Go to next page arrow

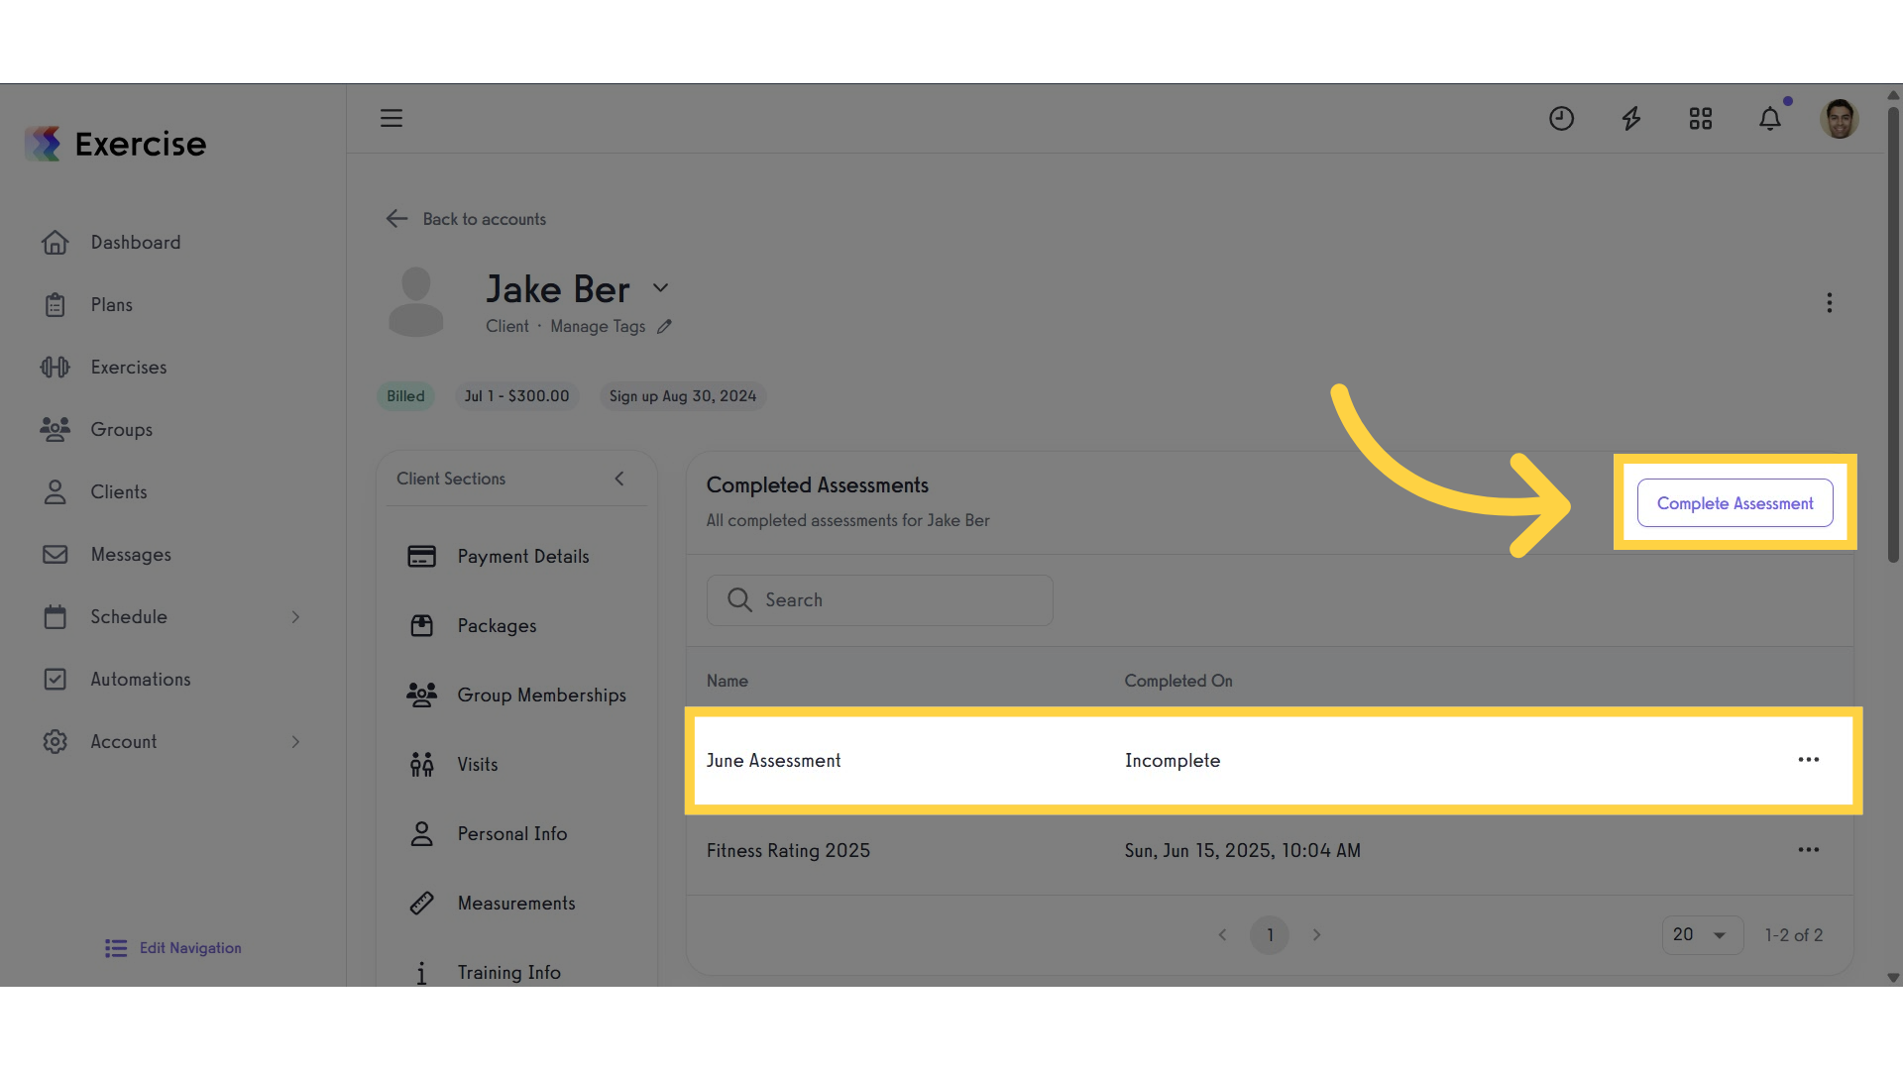[1316, 935]
